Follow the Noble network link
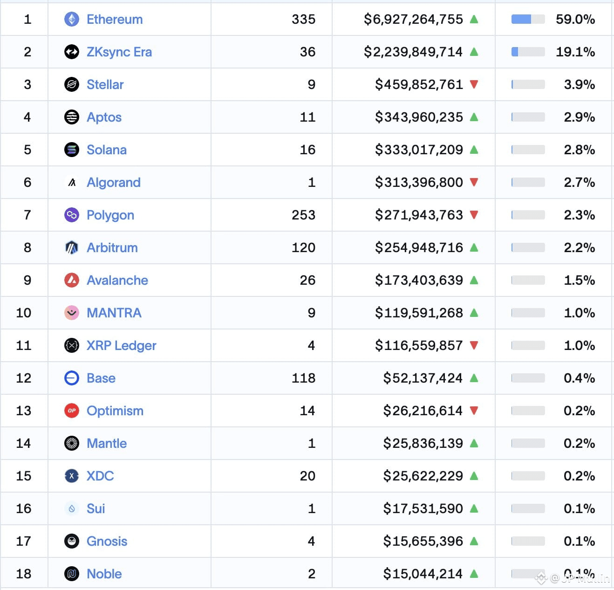Screen dimensions: 614x590 pyautogui.click(x=104, y=574)
